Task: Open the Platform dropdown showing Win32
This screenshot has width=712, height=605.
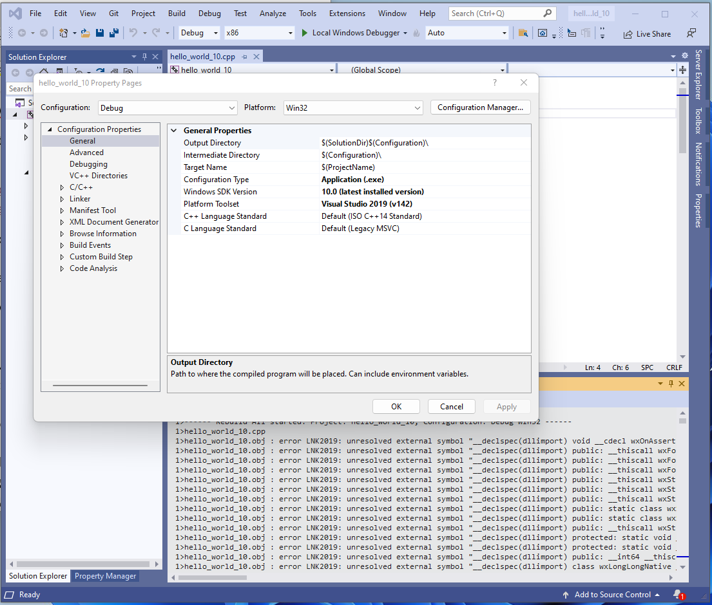Action: click(353, 108)
